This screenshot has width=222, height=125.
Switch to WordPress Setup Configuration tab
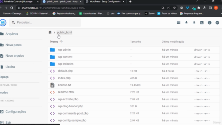coord(105,1)
